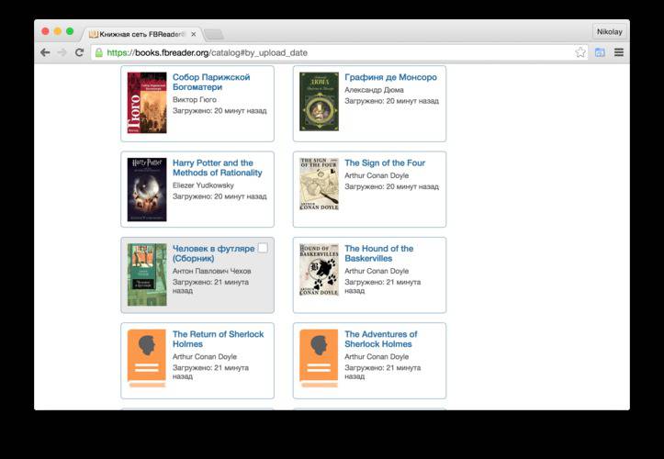Close the FBReader browser tab
The height and width of the screenshot is (459, 664).
click(x=194, y=34)
